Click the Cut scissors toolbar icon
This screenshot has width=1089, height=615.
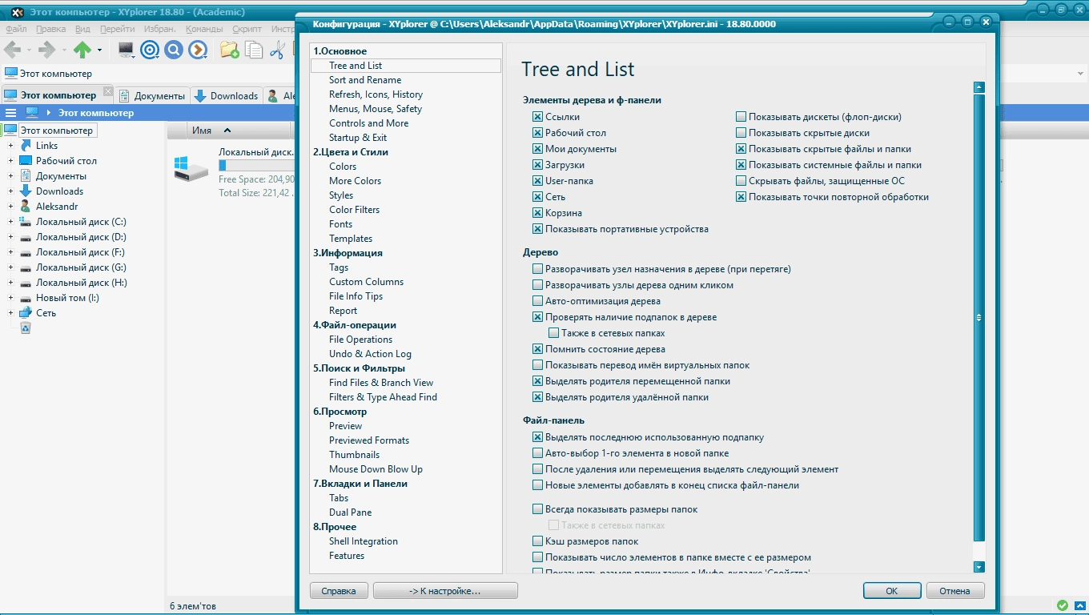coord(277,50)
